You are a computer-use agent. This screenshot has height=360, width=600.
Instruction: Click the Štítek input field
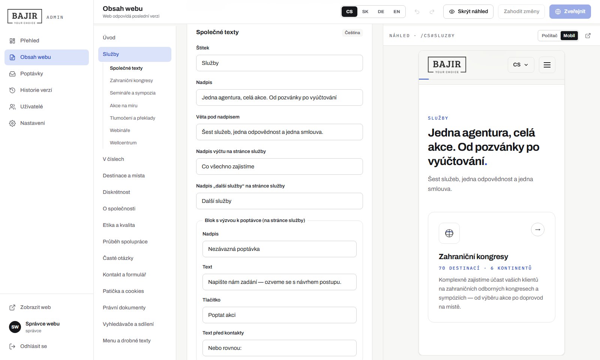(x=279, y=63)
